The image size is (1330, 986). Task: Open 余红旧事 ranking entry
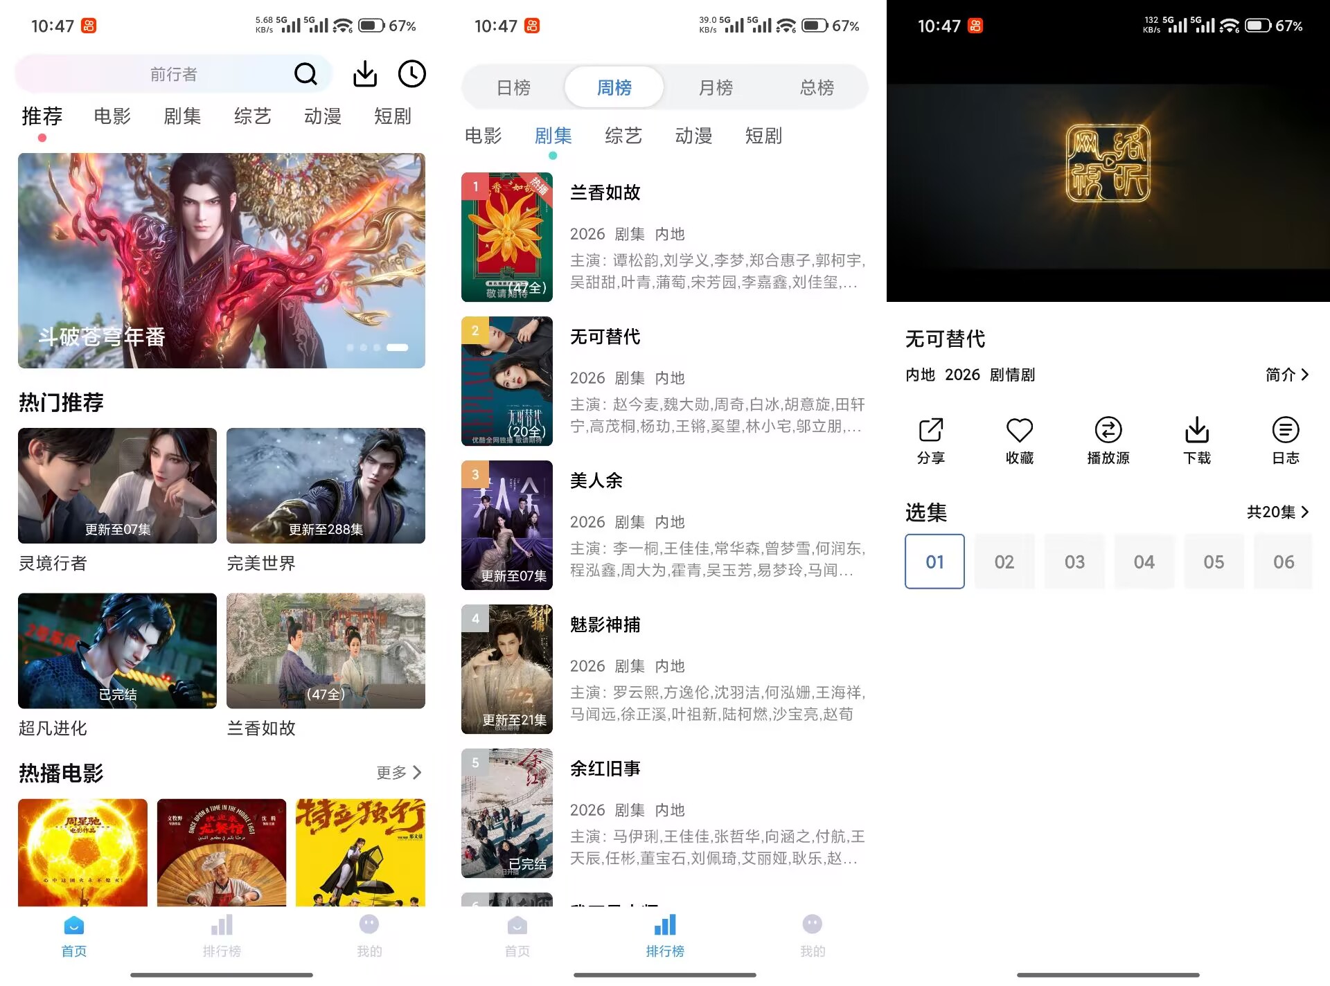[664, 813]
